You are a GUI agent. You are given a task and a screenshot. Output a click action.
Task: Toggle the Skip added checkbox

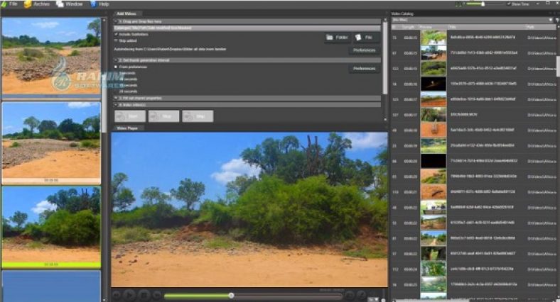coord(116,40)
